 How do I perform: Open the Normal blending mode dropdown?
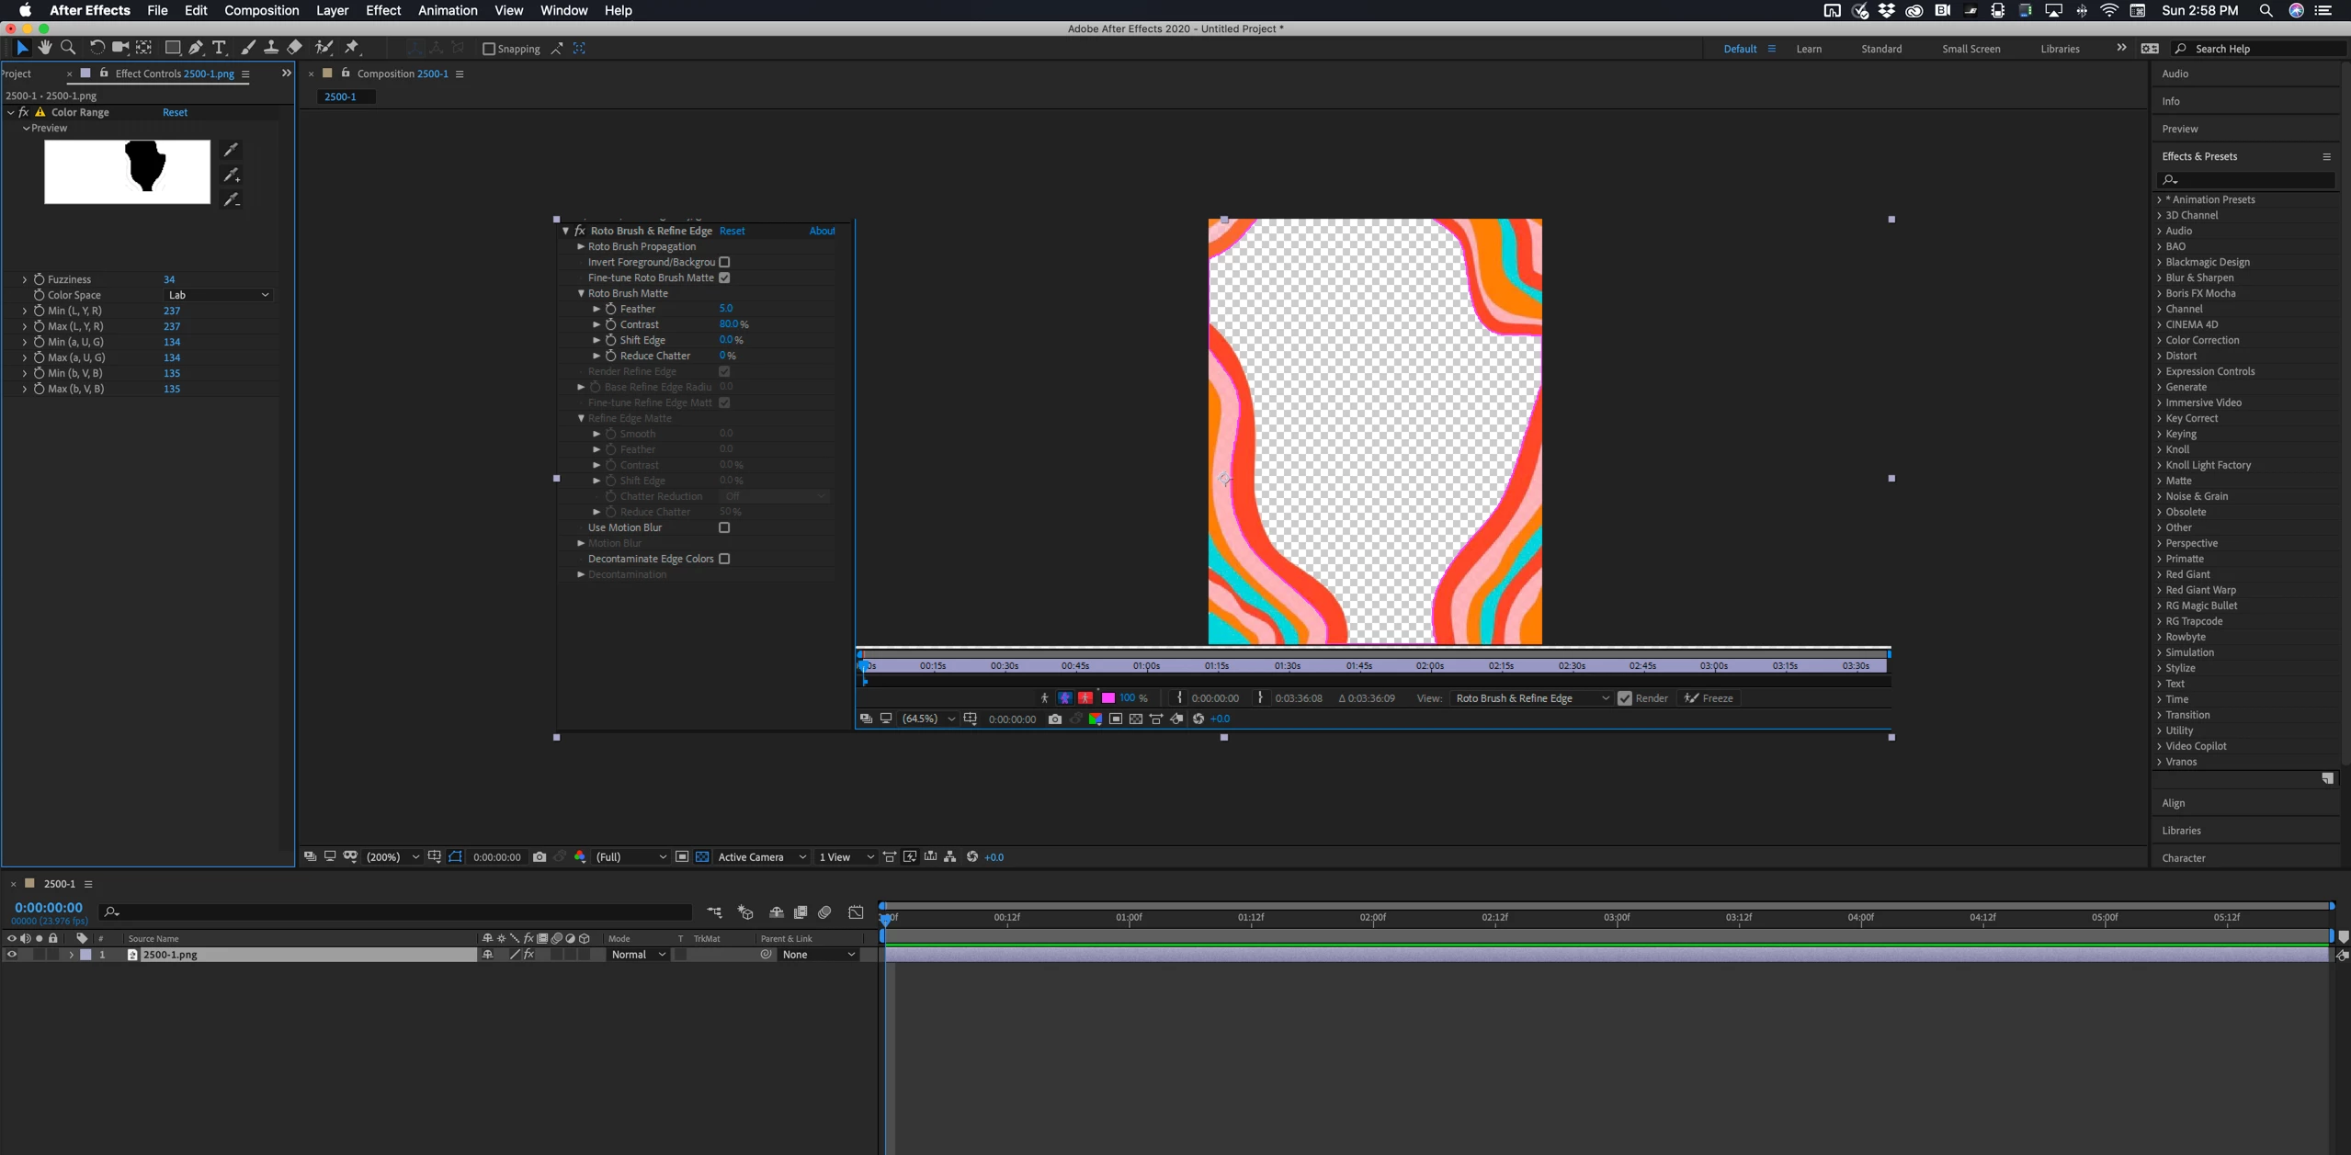[638, 955]
